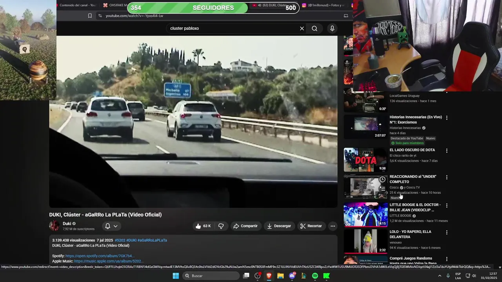Click the cast/media icon in address bar
Viewport: 502px width, 282px height.
(346, 16)
